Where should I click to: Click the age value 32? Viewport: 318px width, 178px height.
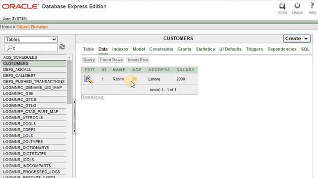[134, 79]
